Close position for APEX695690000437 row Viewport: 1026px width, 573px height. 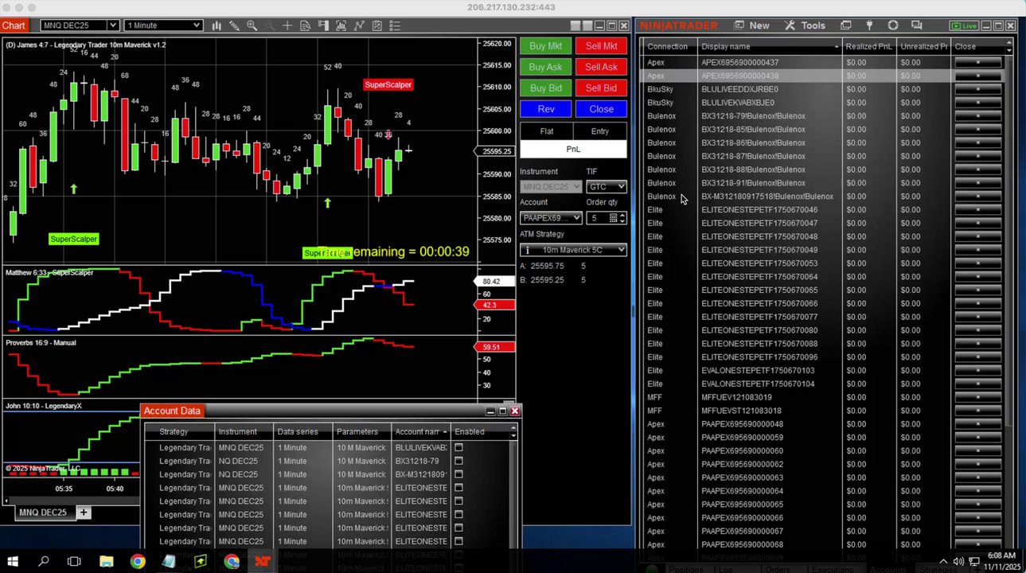pyautogui.click(x=977, y=62)
